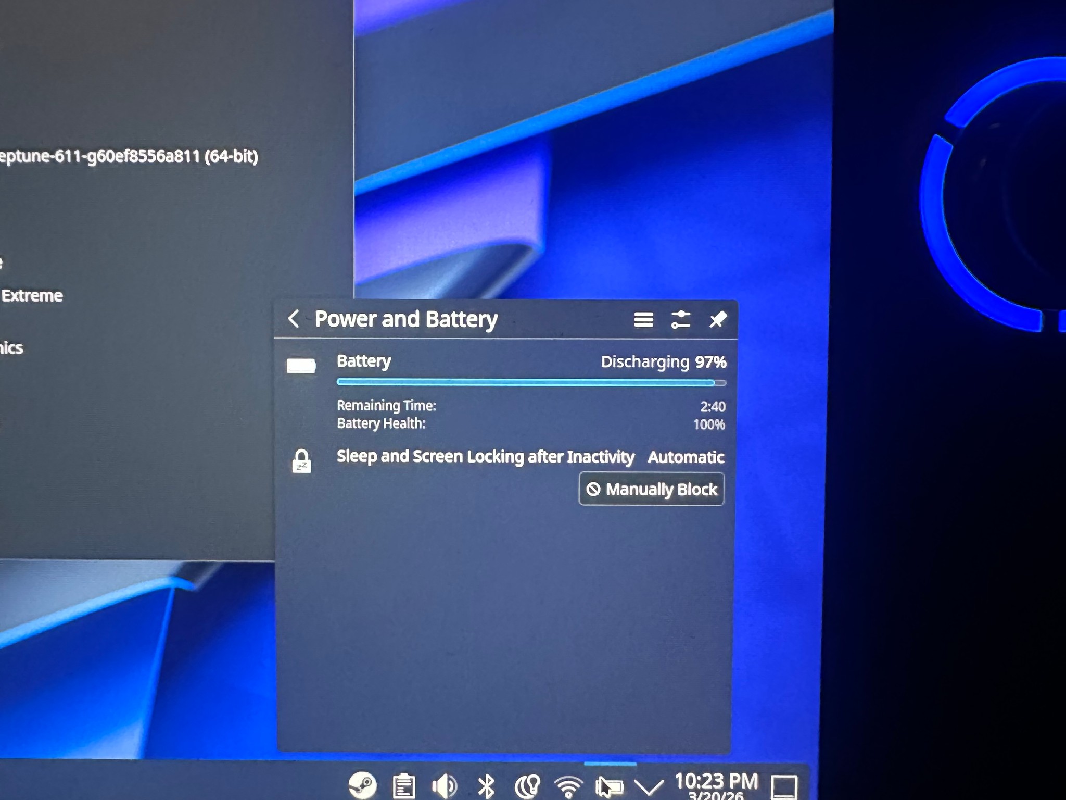Open Wi-Fi networks tray icon
Screen dimensions: 1066x800
pyautogui.click(x=568, y=786)
